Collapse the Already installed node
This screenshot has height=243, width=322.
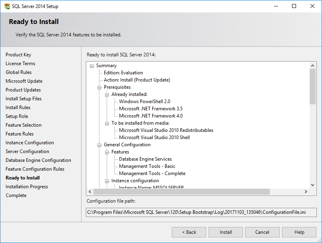pos(107,95)
